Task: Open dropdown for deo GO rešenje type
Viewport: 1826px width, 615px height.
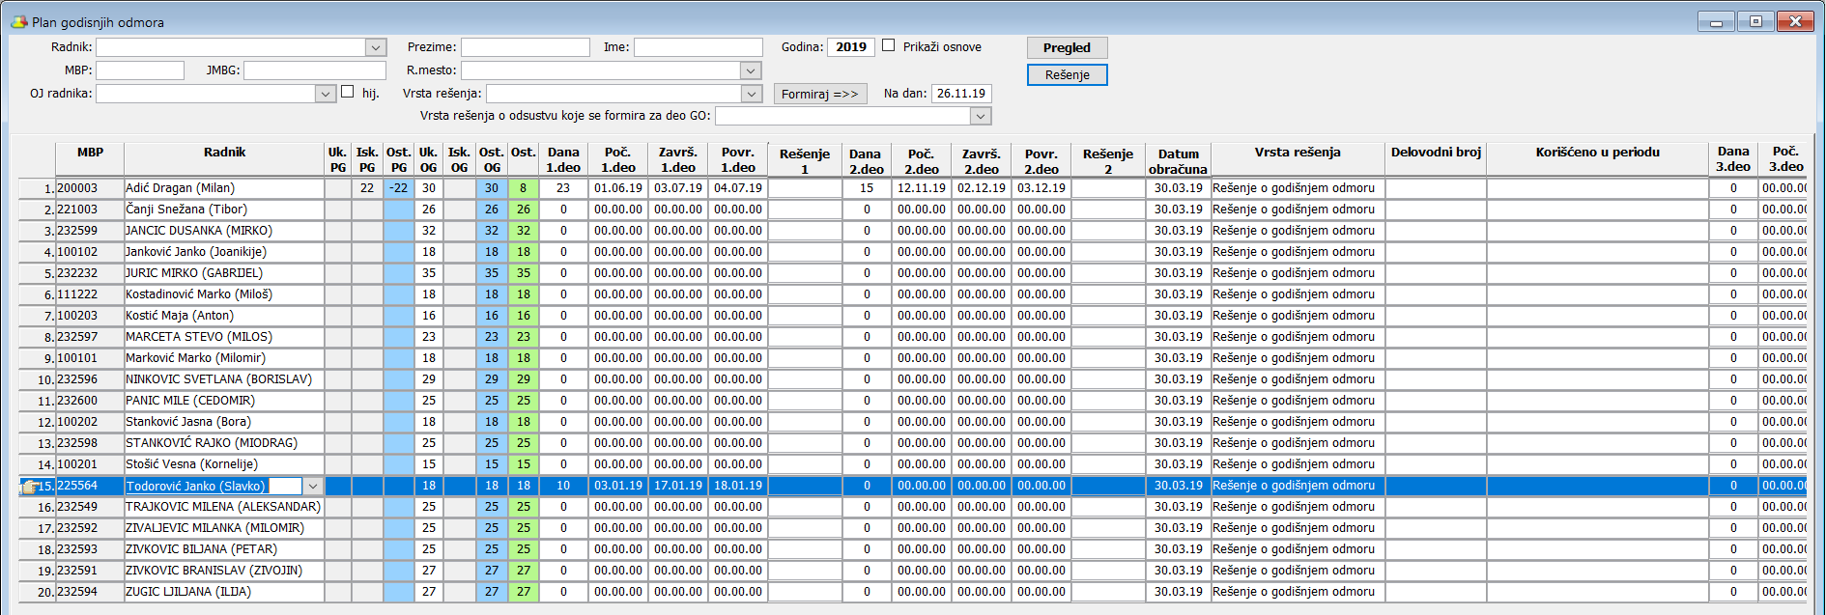Action: click(x=981, y=116)
